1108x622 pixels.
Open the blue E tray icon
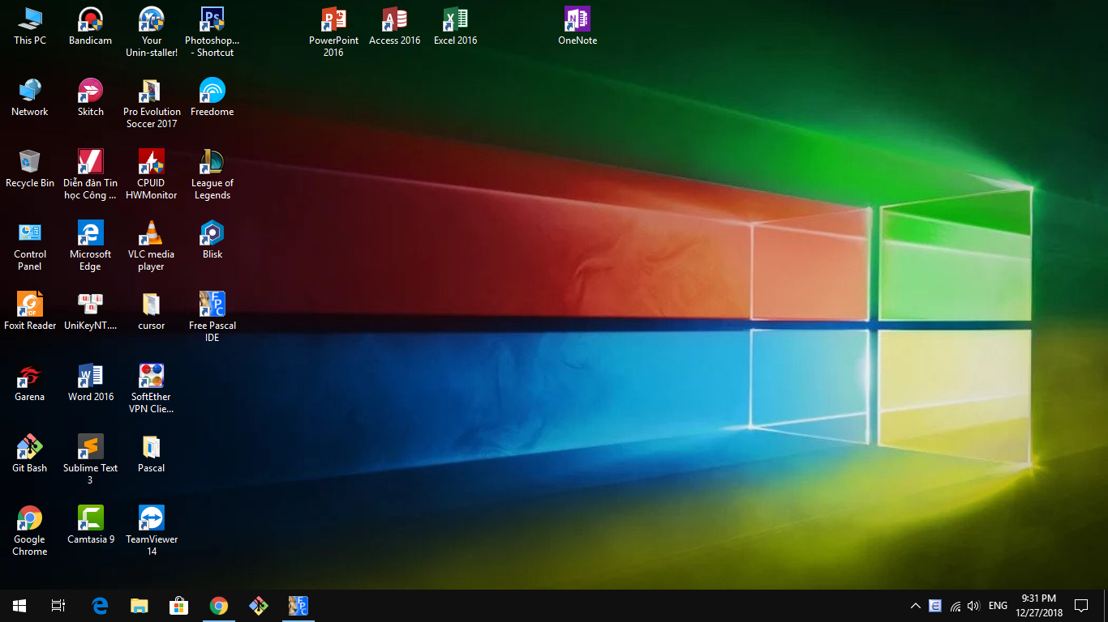935,606
